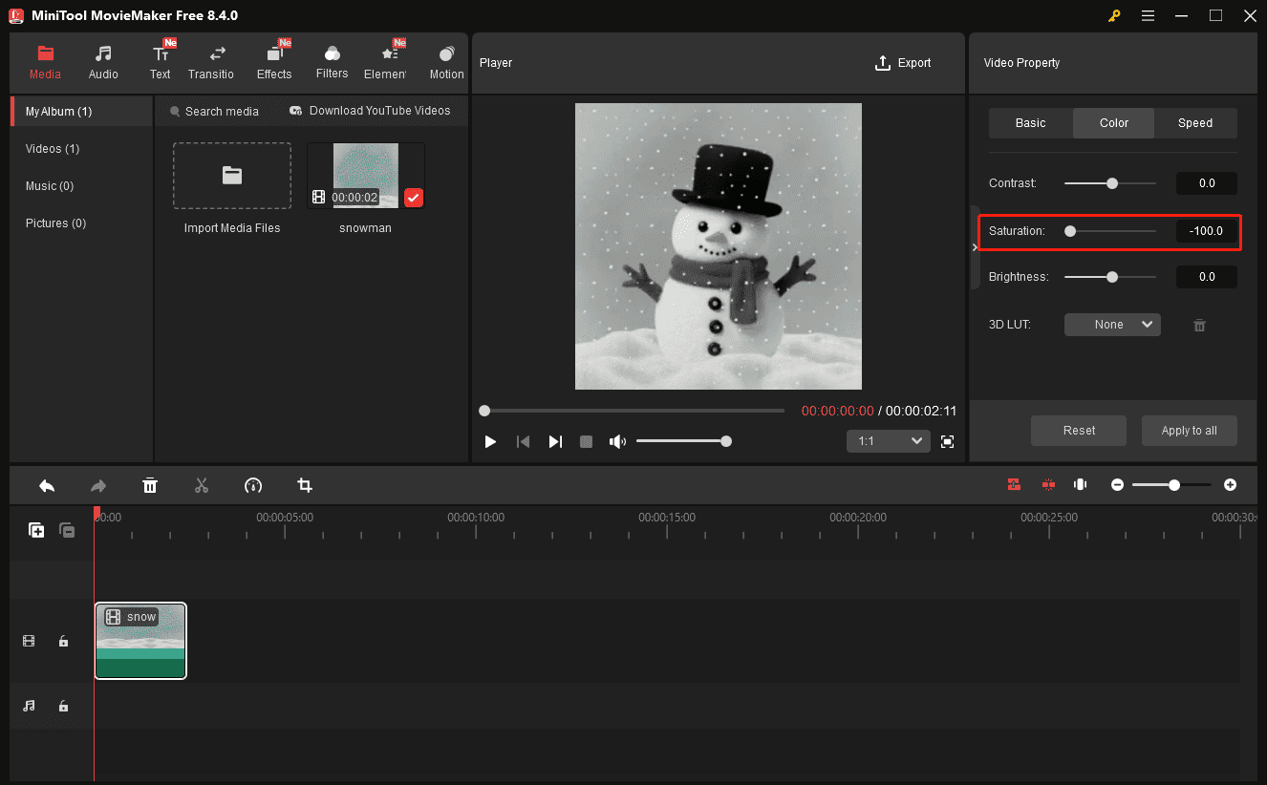Collapse the Video Property panel
The height and width of the screenshot is (785, 1267).
coord(974,246)
